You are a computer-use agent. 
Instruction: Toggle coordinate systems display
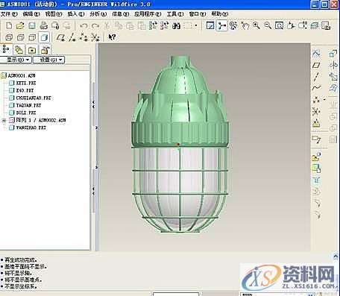click(x=95, y=37)
